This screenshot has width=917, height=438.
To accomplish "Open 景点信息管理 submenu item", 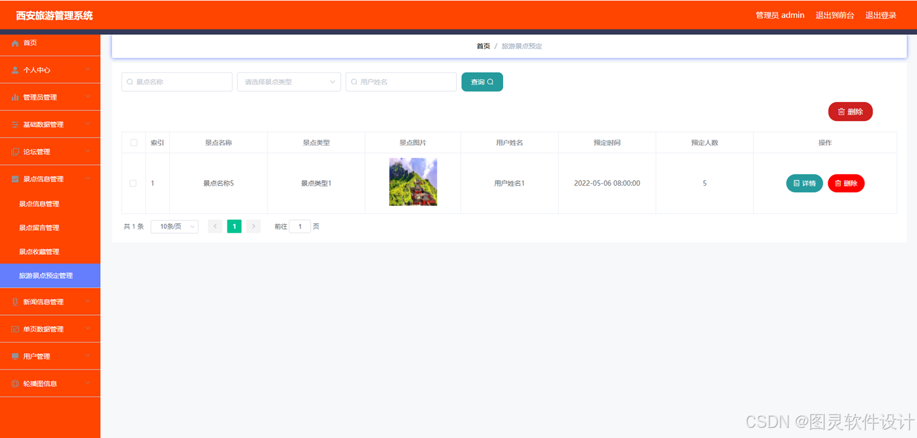I will click(x=50, y=204).
